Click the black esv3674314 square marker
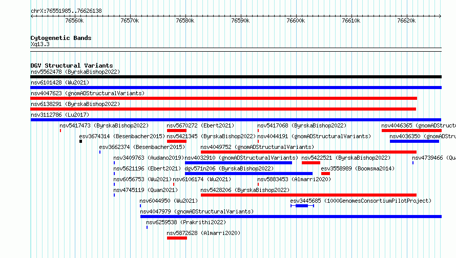The height and width of the screenshot is (258, 456). (x=80, y=141)
